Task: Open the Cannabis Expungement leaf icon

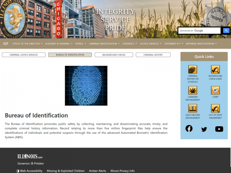Action: coord(192,90)
